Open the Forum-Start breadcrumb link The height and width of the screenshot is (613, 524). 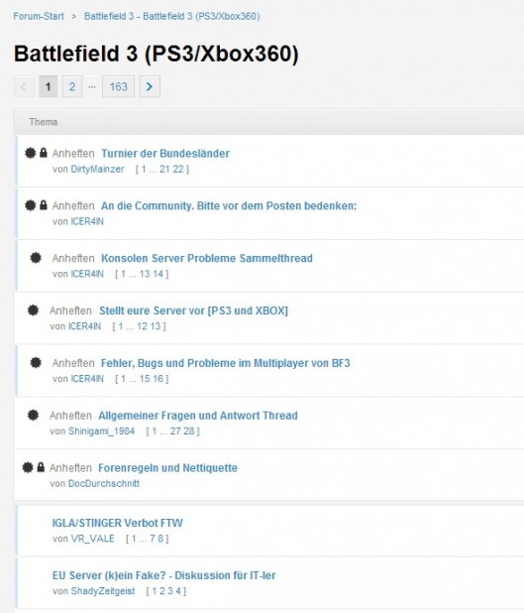click(39, 16)
